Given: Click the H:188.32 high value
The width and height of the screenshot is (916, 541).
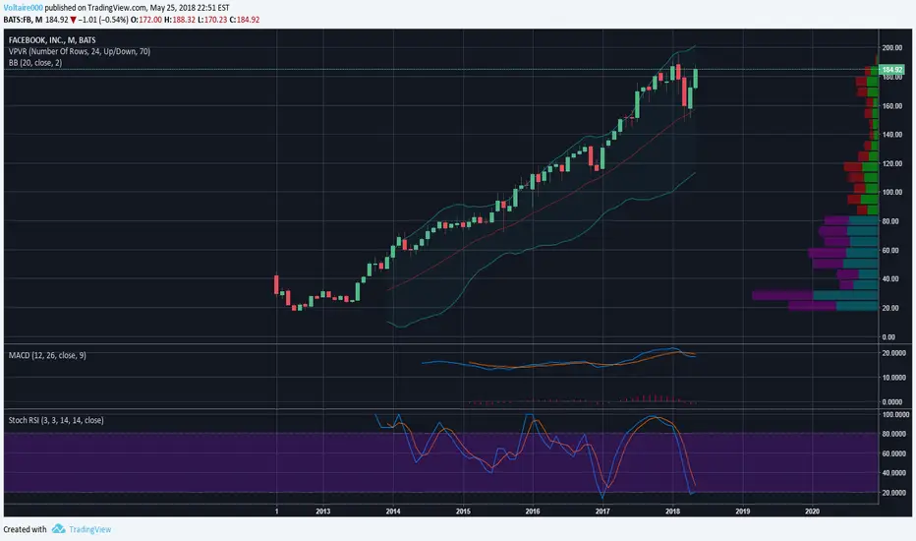Looking at the screenshot, I should (179, 20).
